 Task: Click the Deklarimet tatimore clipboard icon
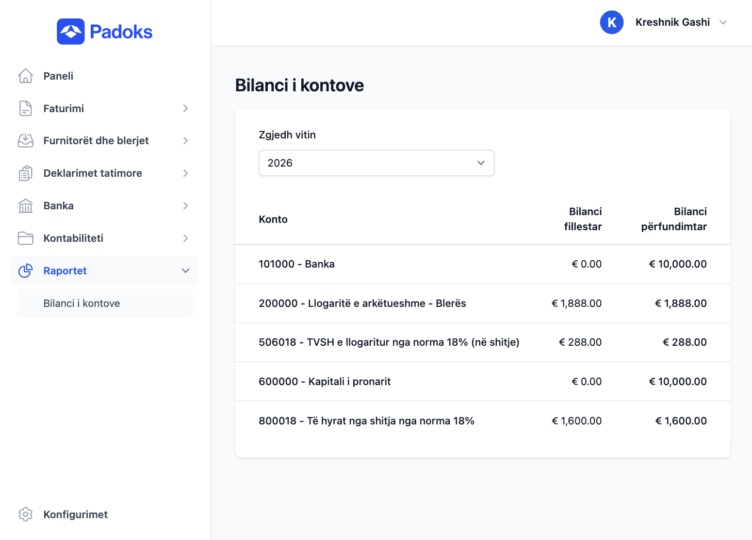coord(25,173)
